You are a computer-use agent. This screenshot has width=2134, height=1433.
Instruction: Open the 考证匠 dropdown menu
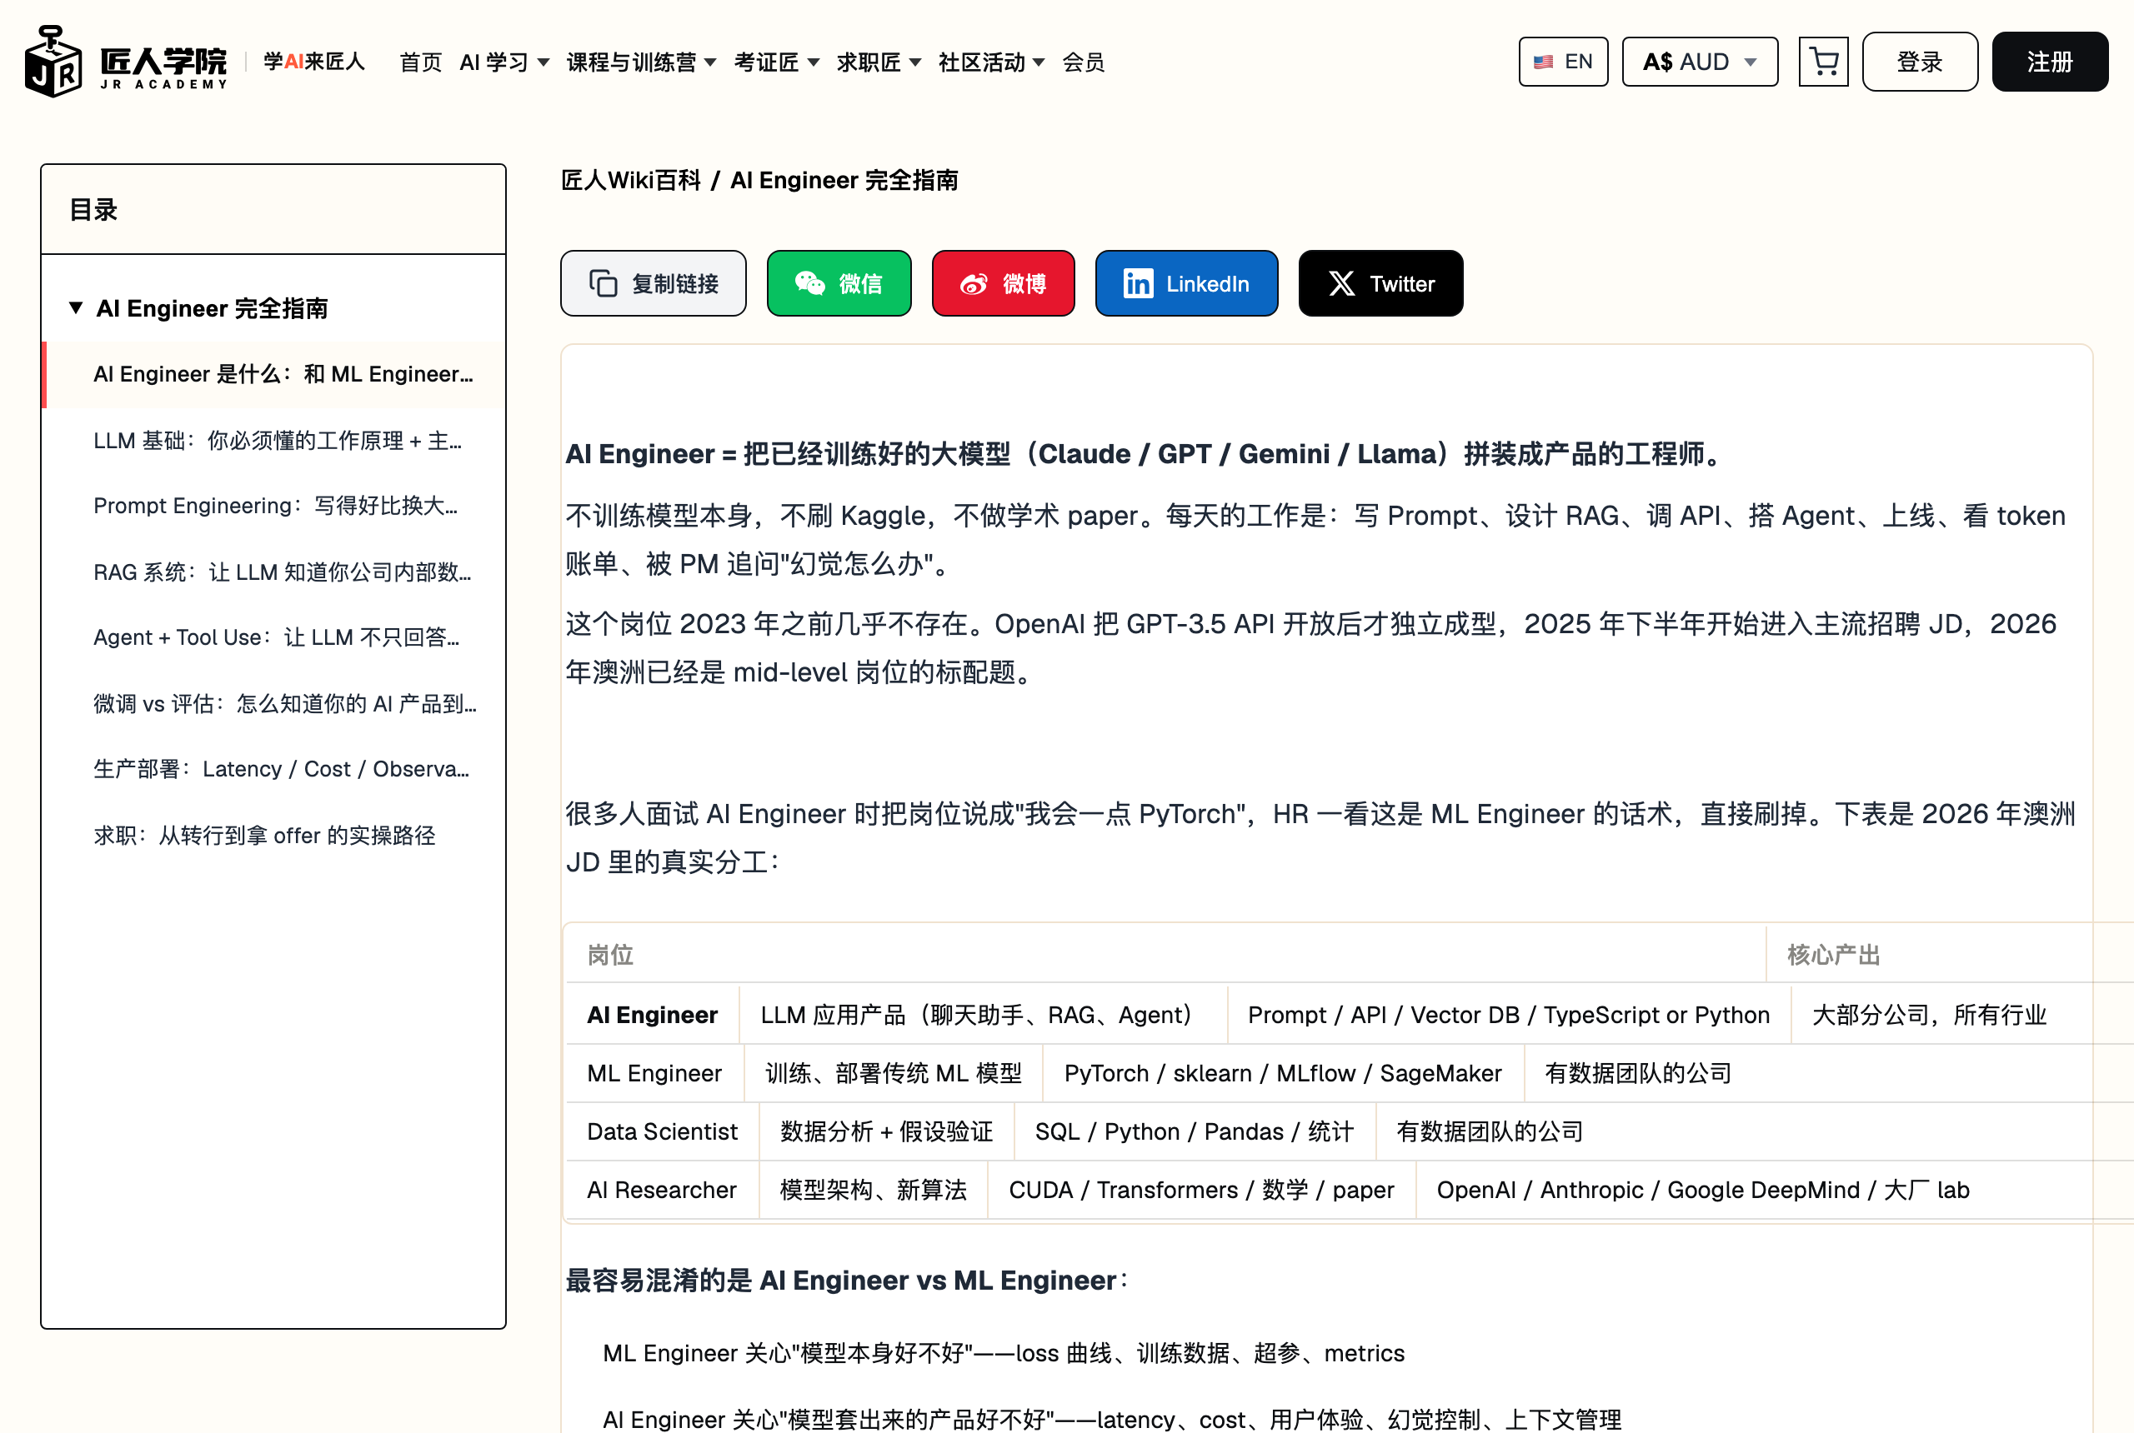click(776, 62)
